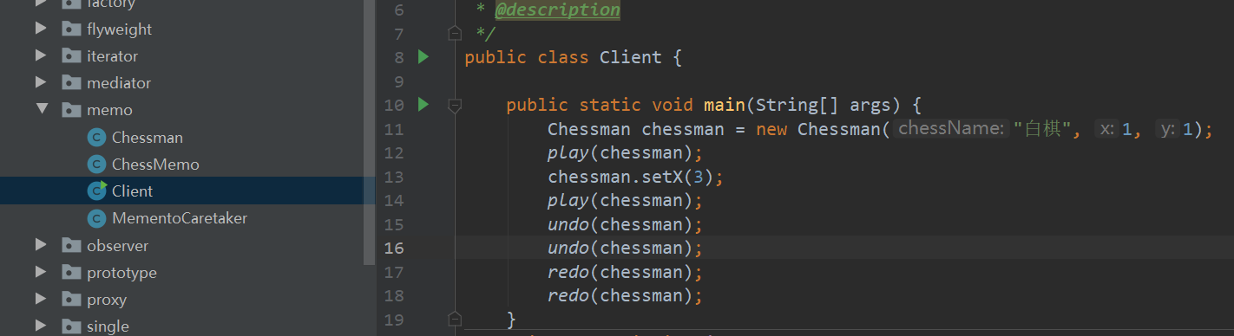Click redo(chessman) on line 18
The image size is (1234, 336).
click(624, 295)
